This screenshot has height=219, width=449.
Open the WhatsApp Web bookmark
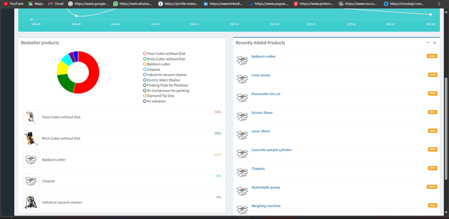133,4
